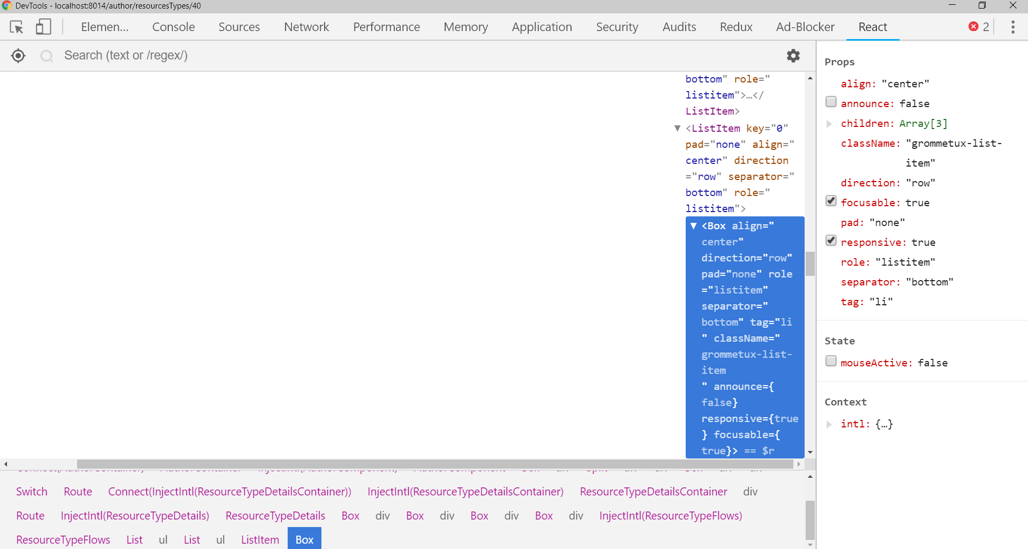The width and height of the screenshot is (1028, 549).
Task: Click the vertical tree scrollbar thumb
Action: coord(810,264)
